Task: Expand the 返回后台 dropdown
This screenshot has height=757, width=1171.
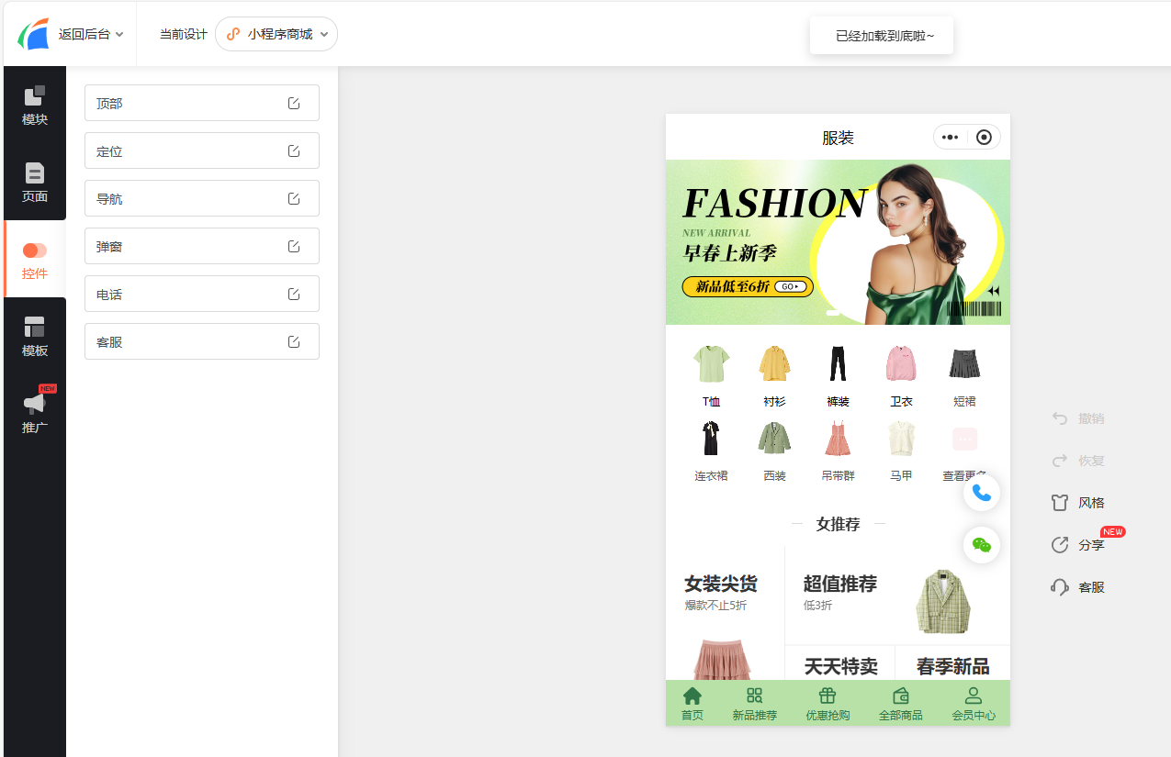Action: (x=90, y=34)
